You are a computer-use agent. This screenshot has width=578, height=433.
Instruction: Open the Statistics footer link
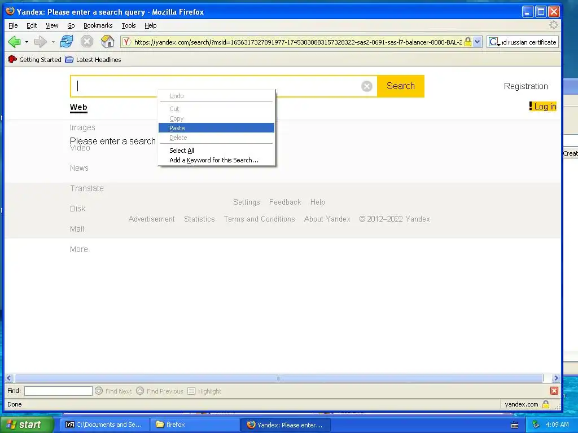(199, 219)
